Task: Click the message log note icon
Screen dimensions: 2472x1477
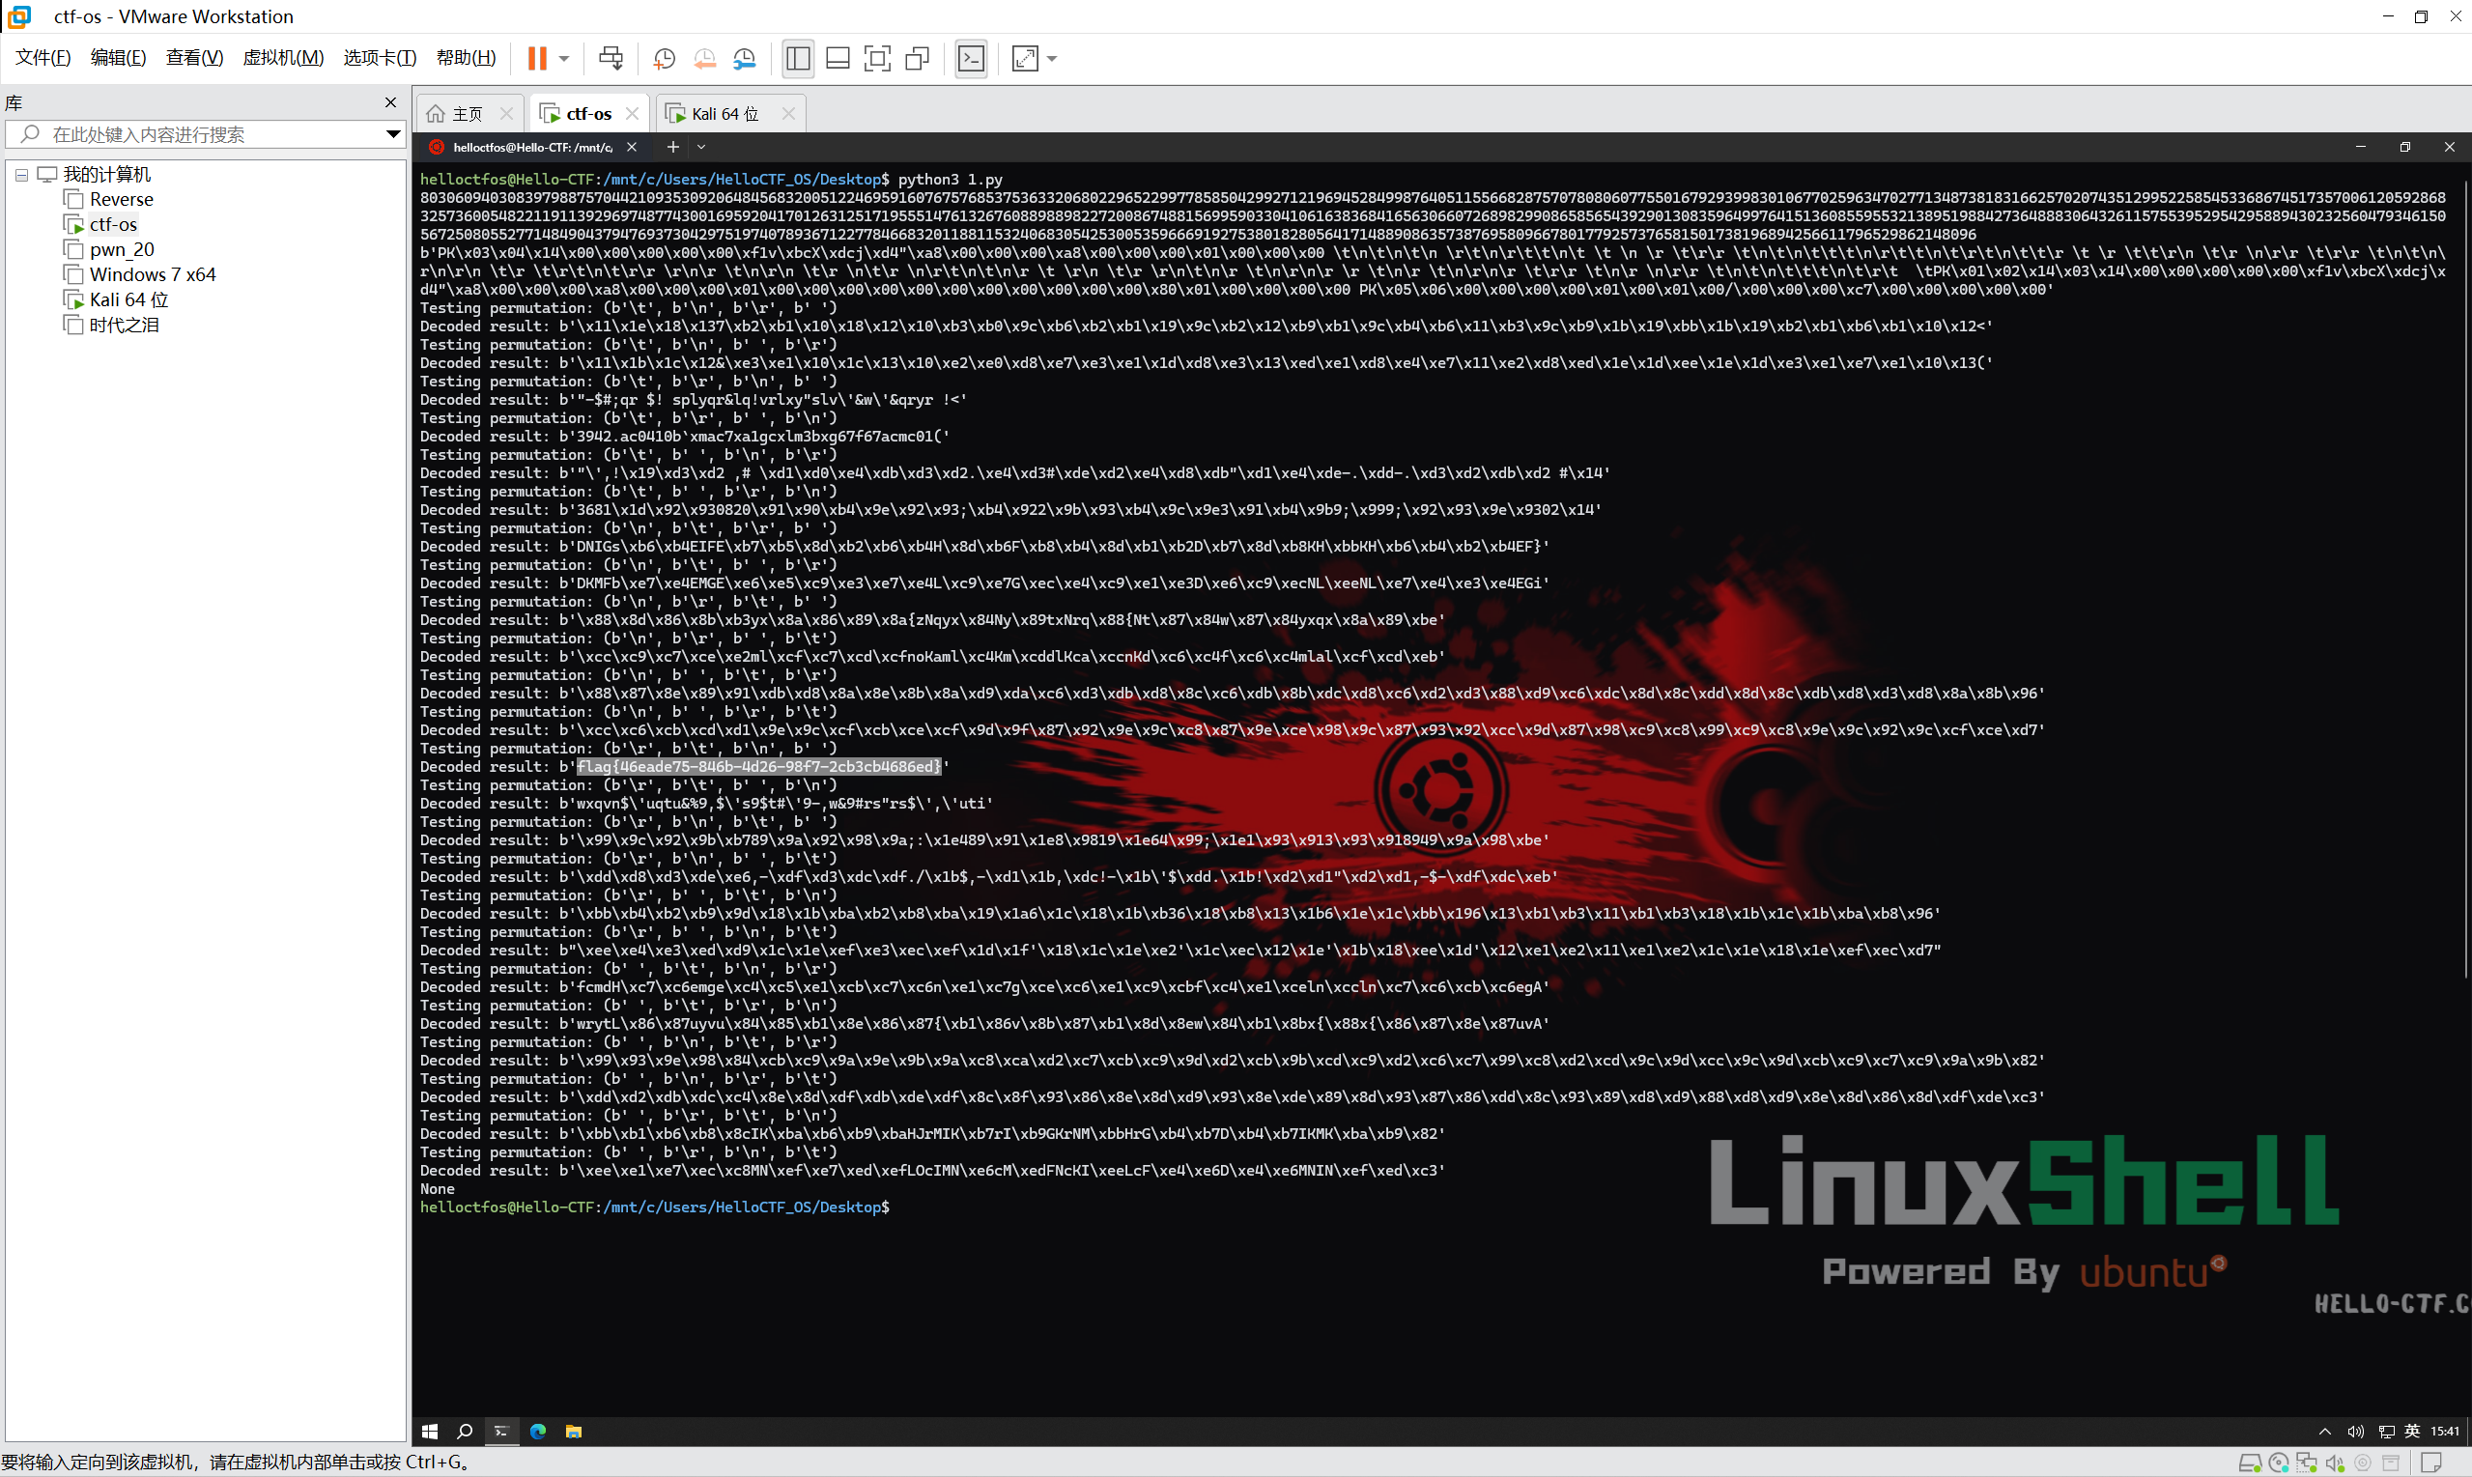Action: [2430, 1463]
